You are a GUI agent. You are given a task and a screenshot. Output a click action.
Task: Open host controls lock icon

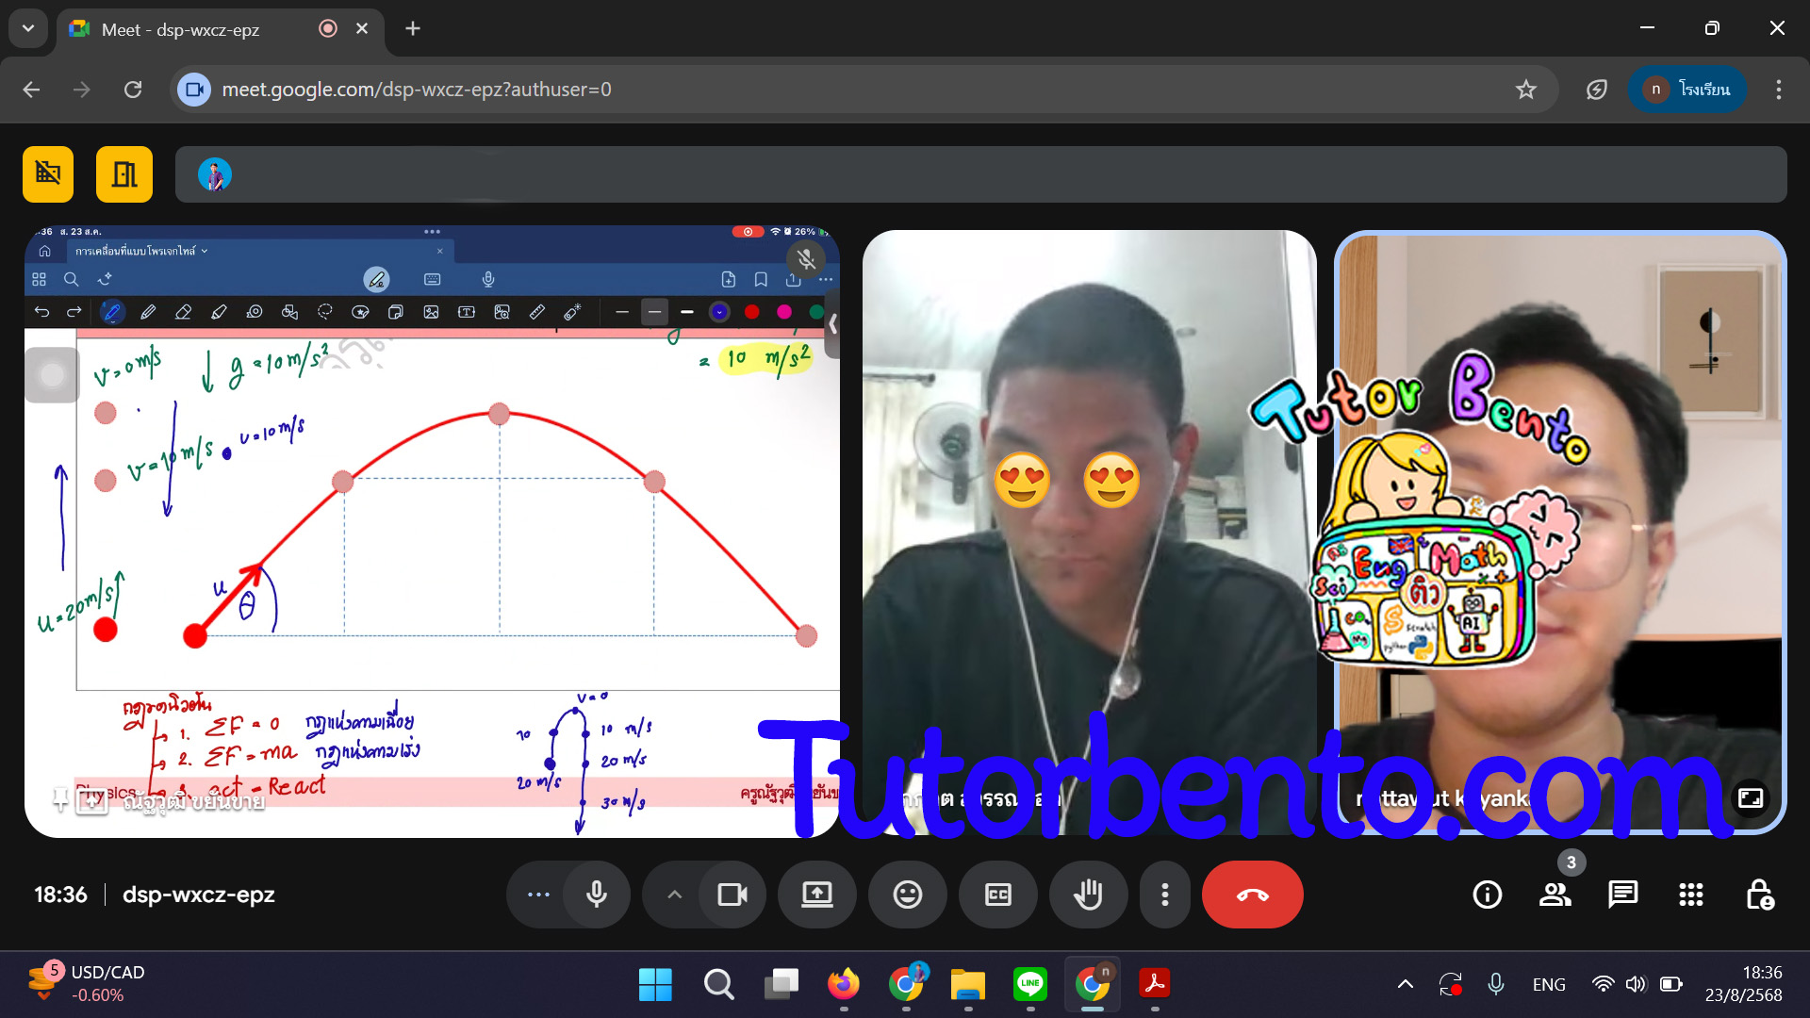pyautogui.click(x=1759, y=895)
